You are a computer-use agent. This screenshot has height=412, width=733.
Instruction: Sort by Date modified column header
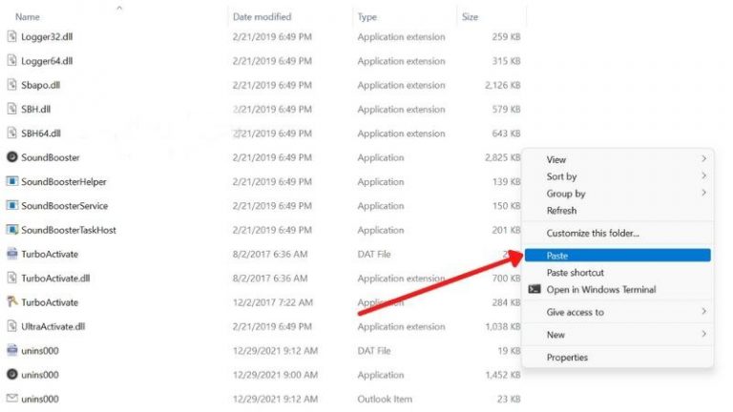pos(262,17)
